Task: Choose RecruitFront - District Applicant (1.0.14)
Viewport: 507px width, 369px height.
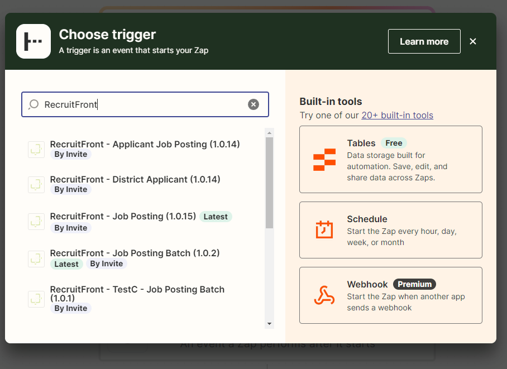Action: coord(135,180)
